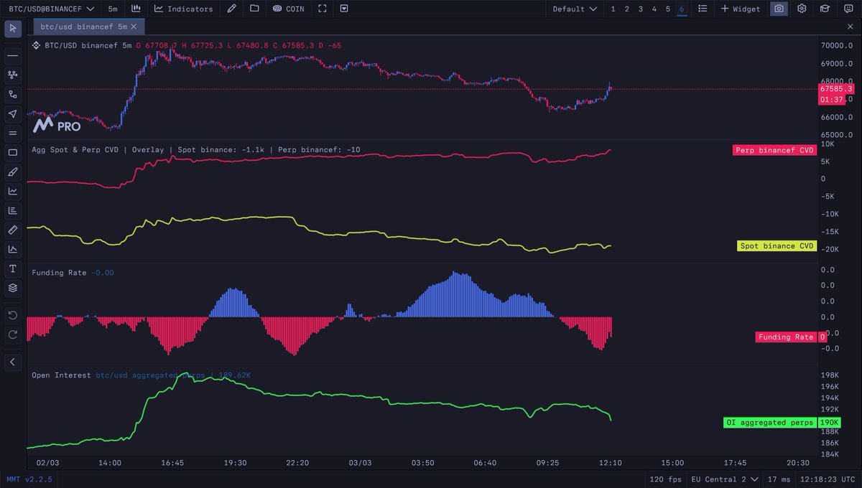
Task: Click the Spot binance CVD label
Action: point(778,245)
